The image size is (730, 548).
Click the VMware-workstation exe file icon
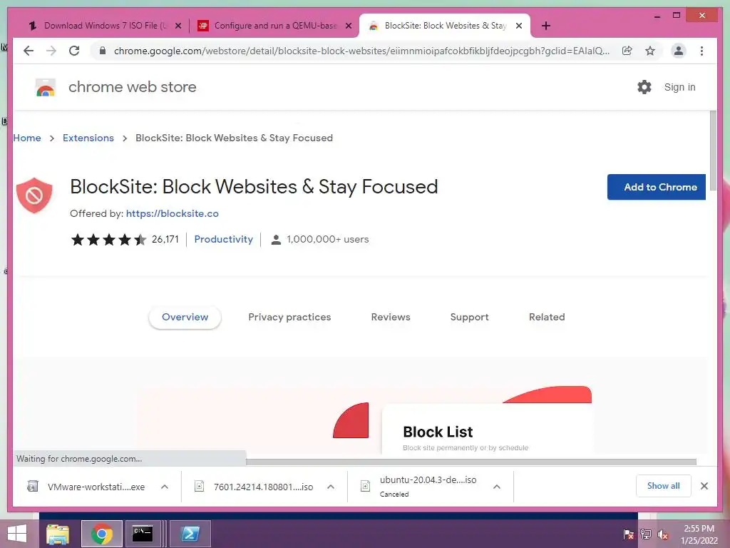(x=33, y=487)
